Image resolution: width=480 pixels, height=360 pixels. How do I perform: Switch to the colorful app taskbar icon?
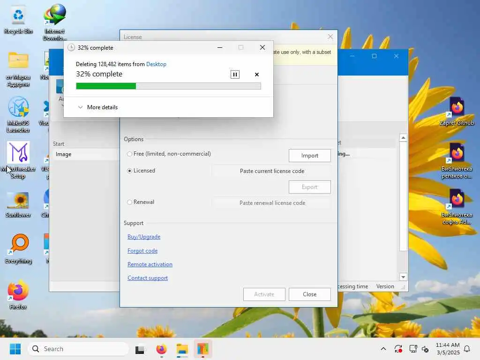pos(202,349)
